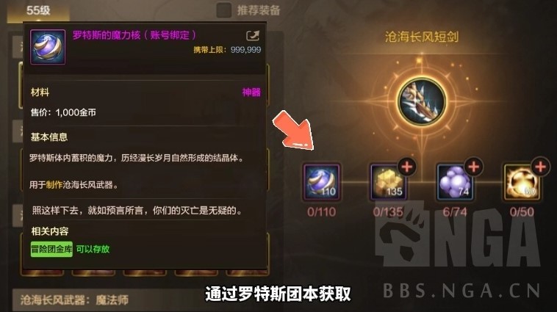Click plus badge on golden orb material
557x312 pixels.
[x=540, y=167]
